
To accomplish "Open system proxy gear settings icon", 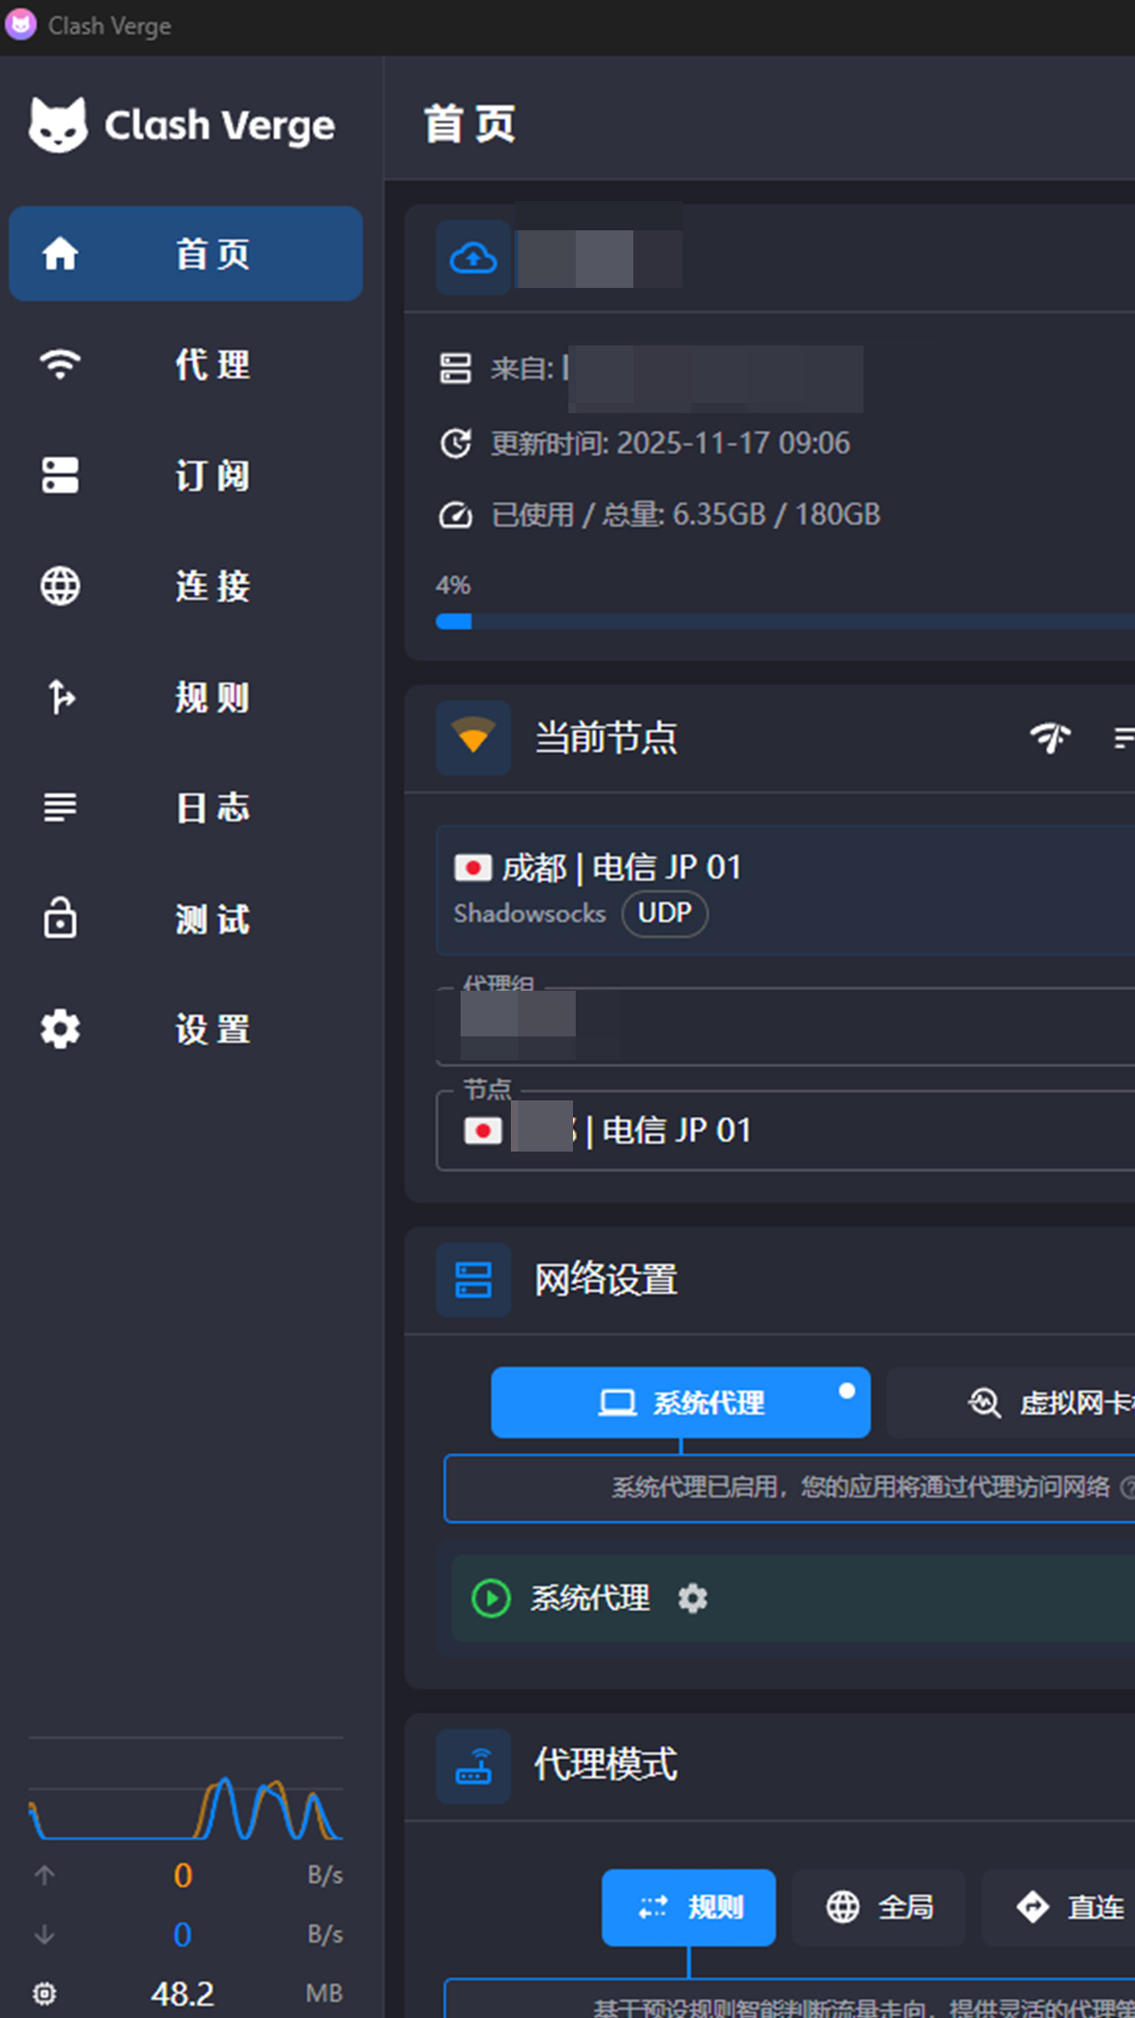I will 693,1598.
